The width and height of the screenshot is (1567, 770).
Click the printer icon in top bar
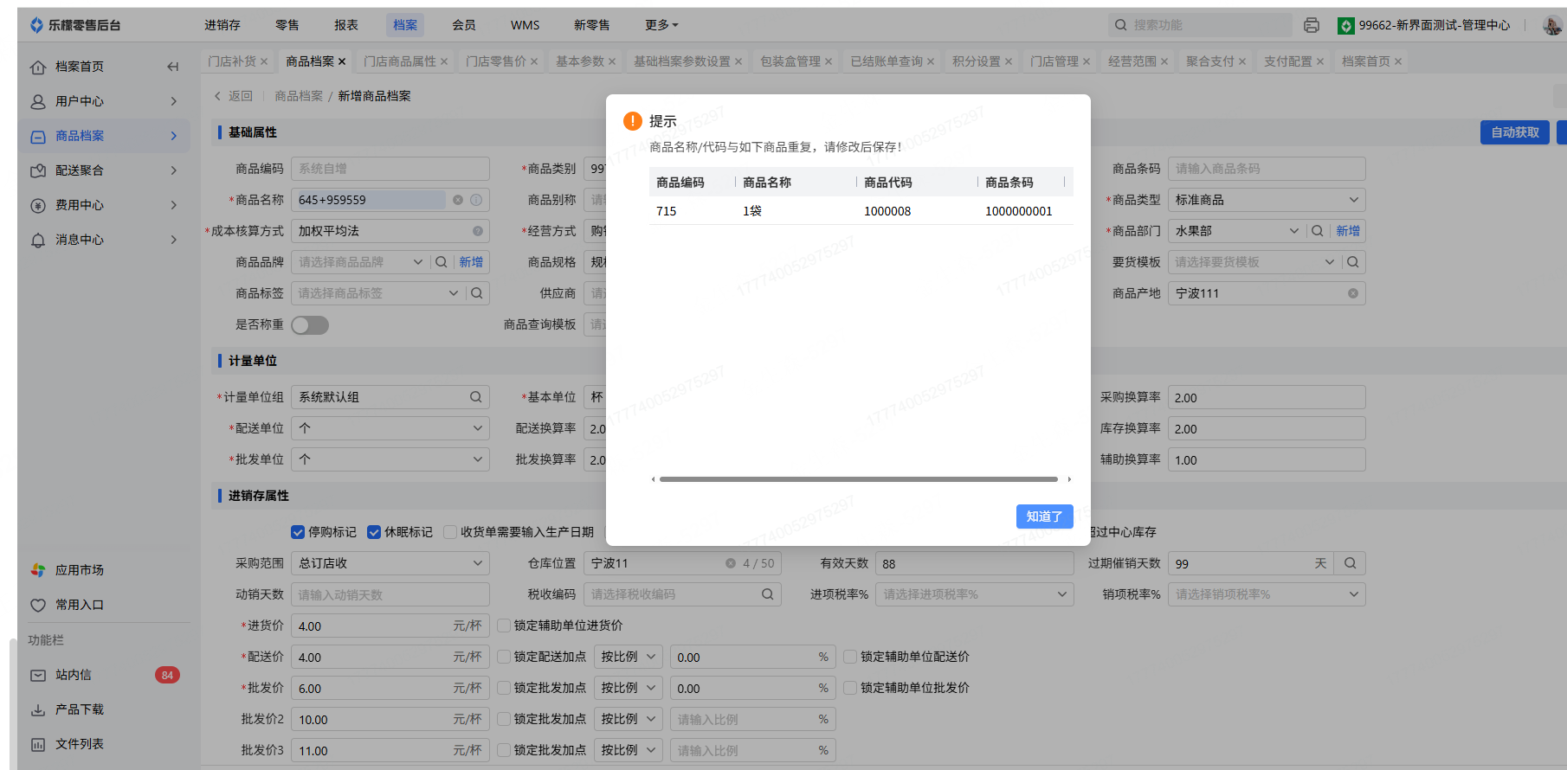tap(1312, 25)
